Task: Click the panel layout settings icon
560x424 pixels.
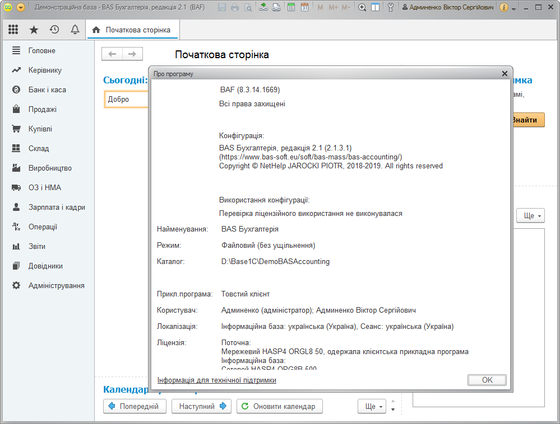Action: (376, 7)
